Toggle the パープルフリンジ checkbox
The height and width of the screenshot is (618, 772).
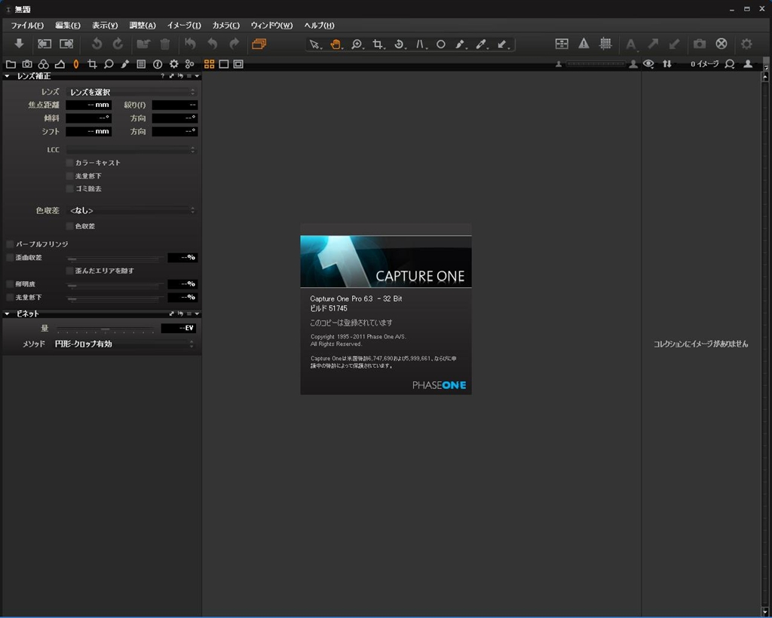point(10,244)
